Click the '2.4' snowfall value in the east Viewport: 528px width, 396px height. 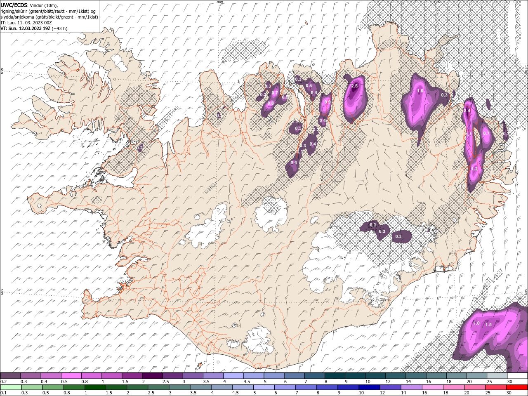[467, 111]
